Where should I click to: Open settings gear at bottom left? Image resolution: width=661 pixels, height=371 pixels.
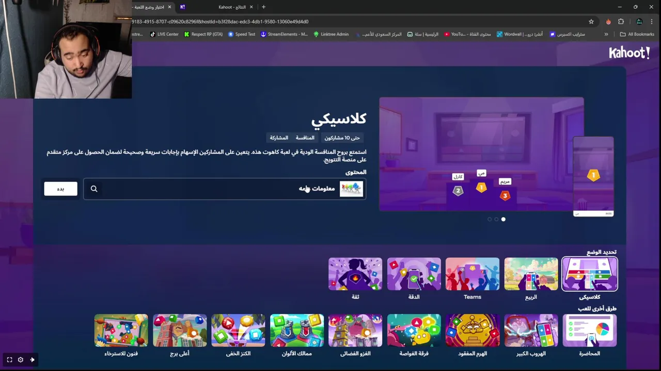click(21, 360)
